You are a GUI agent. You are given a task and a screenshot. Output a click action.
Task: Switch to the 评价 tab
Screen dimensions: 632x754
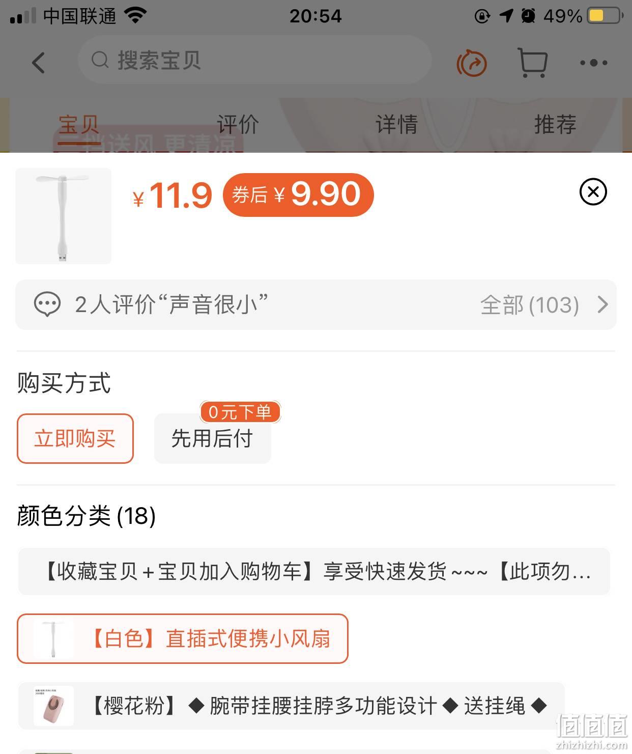point(238,125)
